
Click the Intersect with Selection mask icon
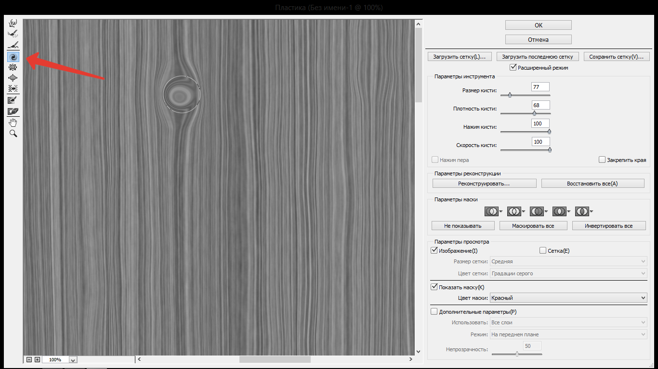[559, 211]
